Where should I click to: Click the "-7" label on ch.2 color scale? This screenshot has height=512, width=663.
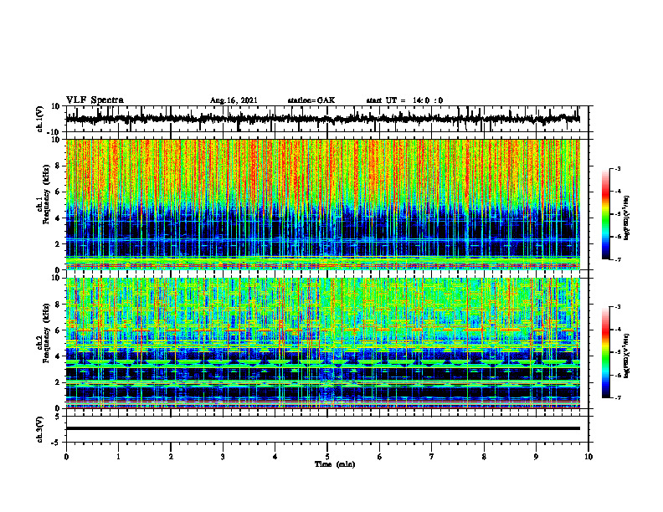pos(618,398)
